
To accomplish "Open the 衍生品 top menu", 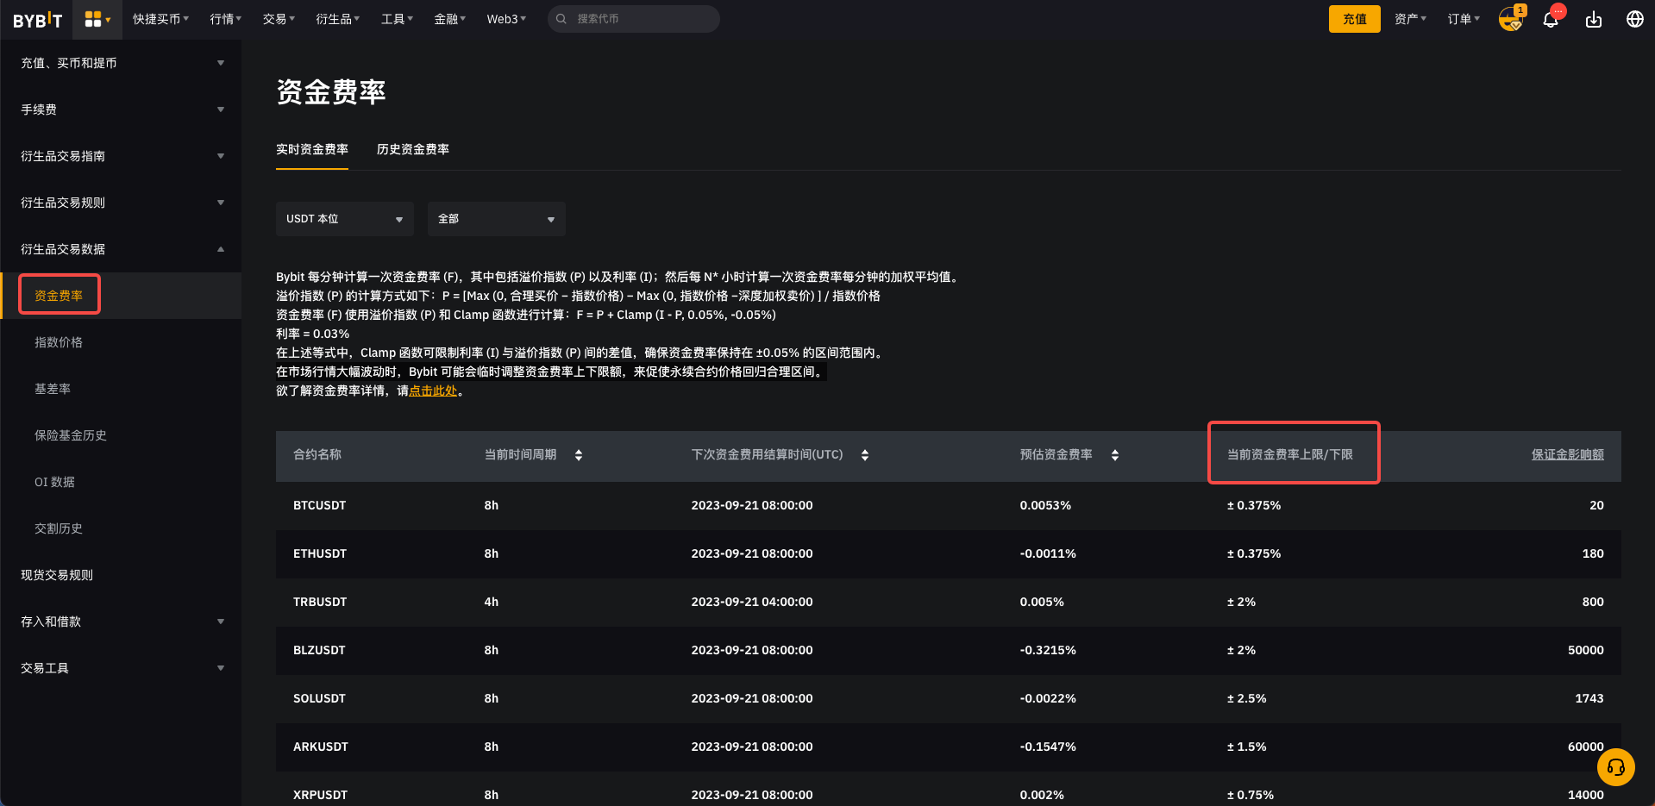I will (x=337, y=19).
